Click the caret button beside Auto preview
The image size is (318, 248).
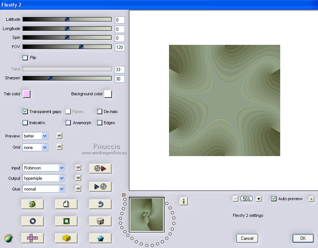(311, 199)
